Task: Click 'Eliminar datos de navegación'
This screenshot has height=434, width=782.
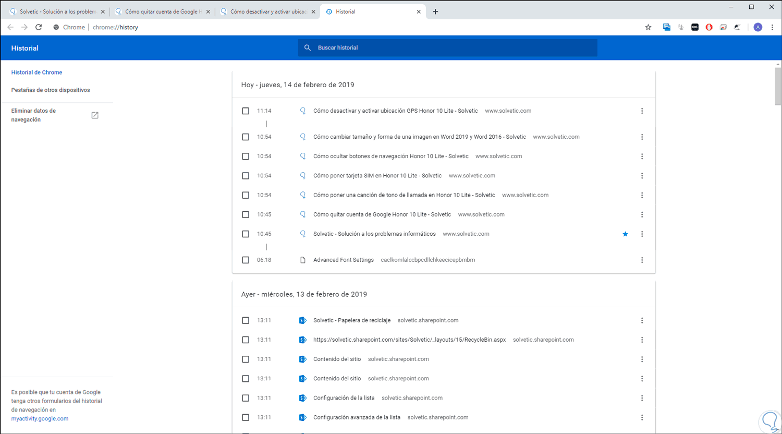Action: [x=33, y=115]
